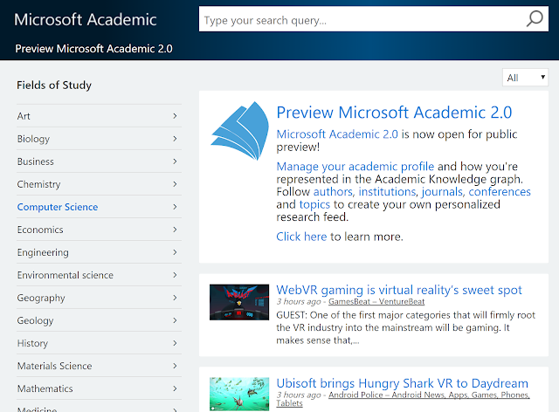
Task: Expand the Economics field chevron
Action: coord(175,230)
